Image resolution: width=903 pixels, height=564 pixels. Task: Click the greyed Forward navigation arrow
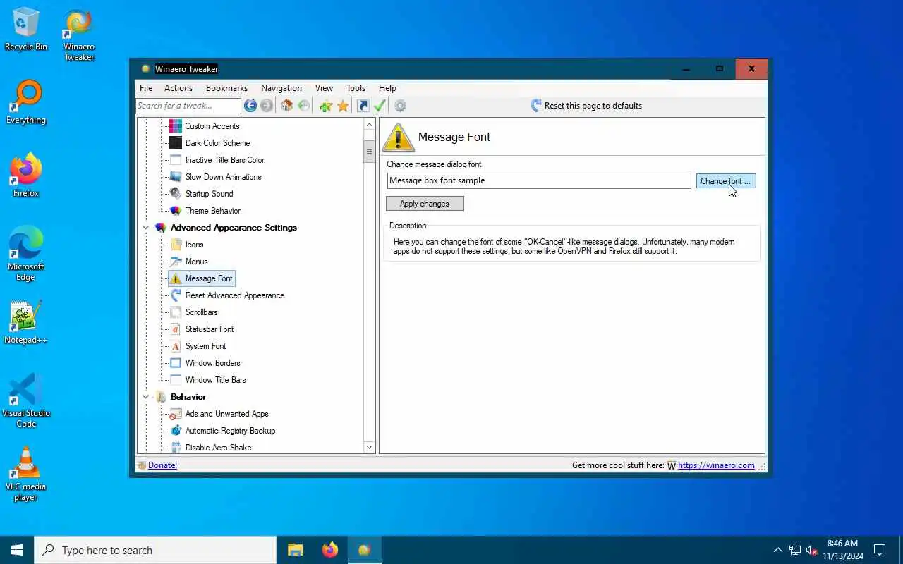point(266,106)
